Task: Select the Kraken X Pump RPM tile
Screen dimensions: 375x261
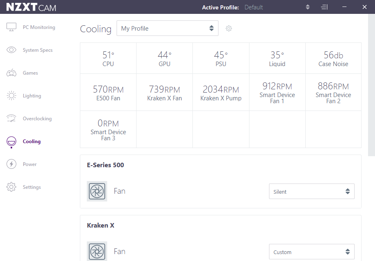Action: click(221, 93)
